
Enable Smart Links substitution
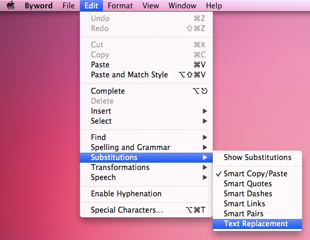[x=257, y=204]
